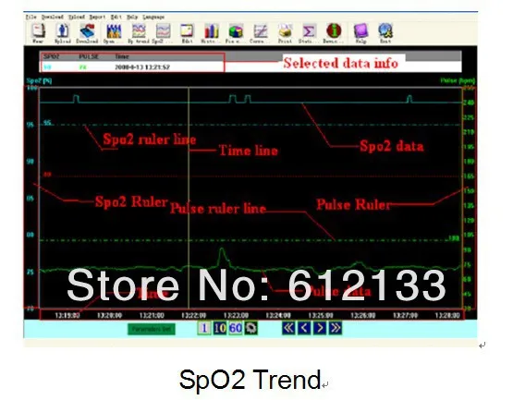Click the SPO2 column header in data info
Viewport: 513px width, 400px height.
coord(52,56)
